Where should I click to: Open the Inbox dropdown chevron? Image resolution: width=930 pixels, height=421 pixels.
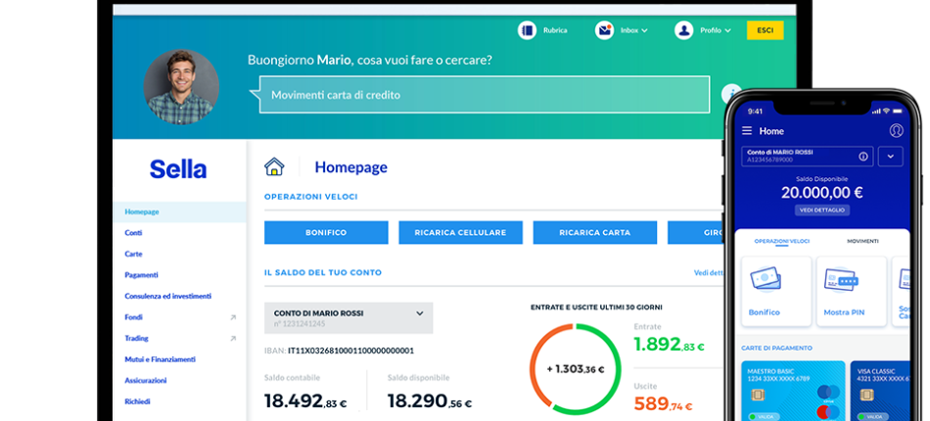pos(645,30)
